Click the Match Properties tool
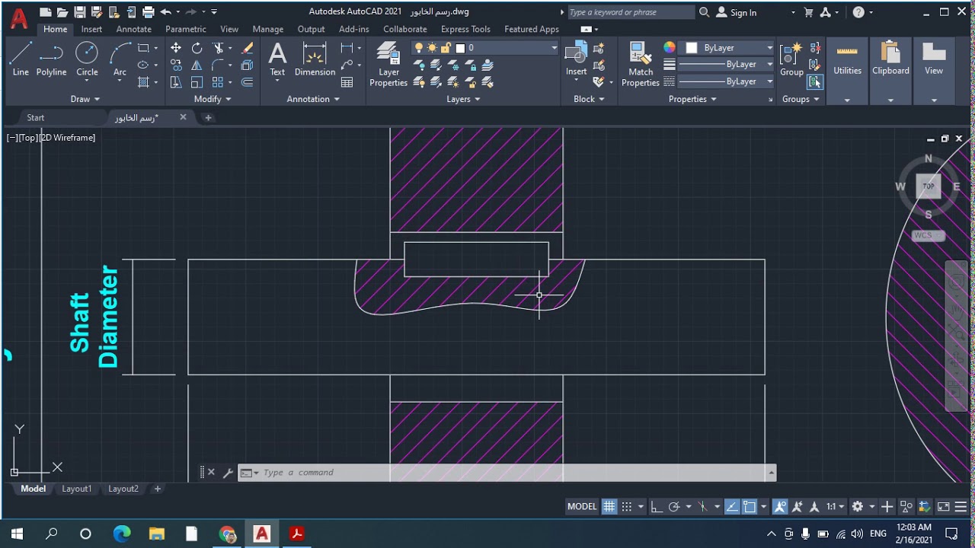The width and height of the screenshot is (975, 548). click(x=641, y=64)
